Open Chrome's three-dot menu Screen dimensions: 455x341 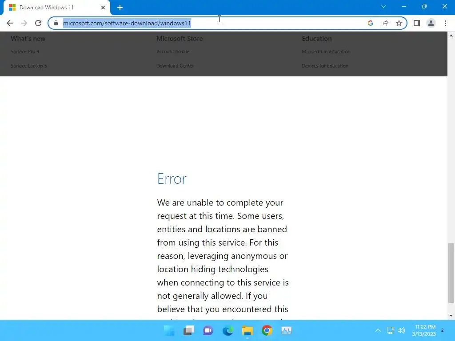445,23
